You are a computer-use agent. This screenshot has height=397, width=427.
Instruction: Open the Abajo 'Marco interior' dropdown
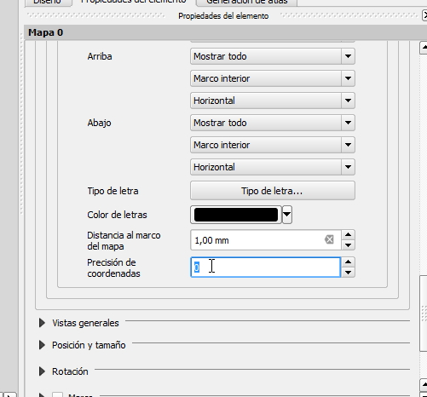(273, 145)
